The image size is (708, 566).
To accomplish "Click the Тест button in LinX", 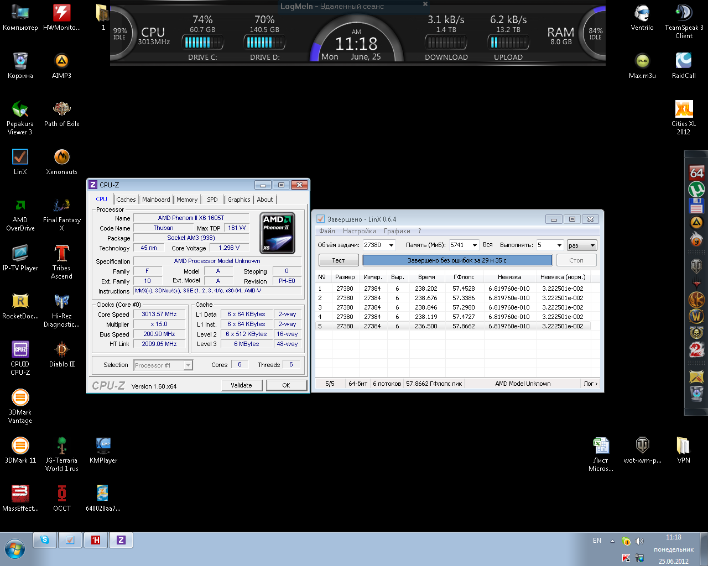I will [x=339, y=260].
